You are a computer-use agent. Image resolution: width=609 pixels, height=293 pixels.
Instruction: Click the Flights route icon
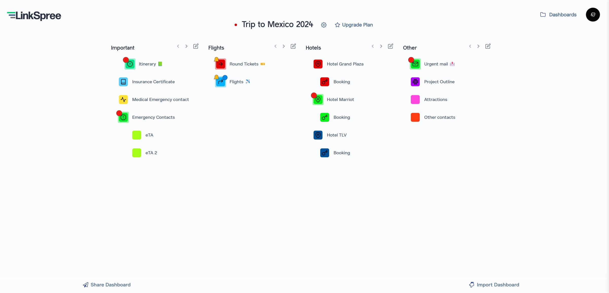tap(220, 82)
